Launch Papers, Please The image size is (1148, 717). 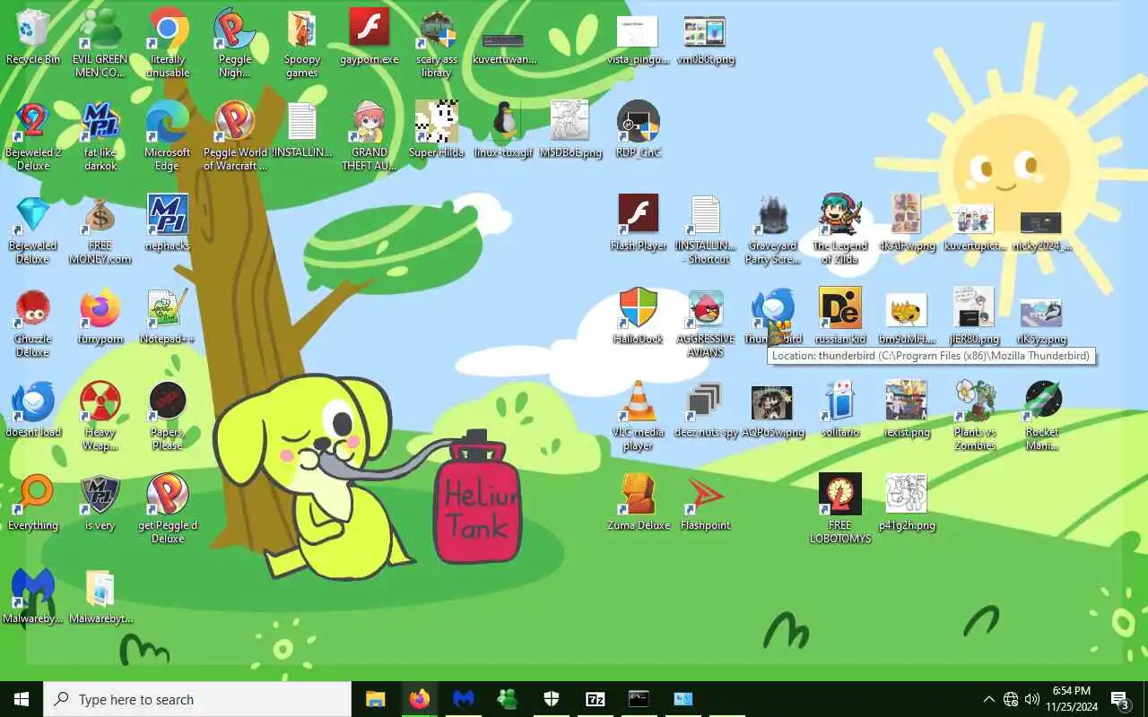pyautogui.click(x=168, y=417)
